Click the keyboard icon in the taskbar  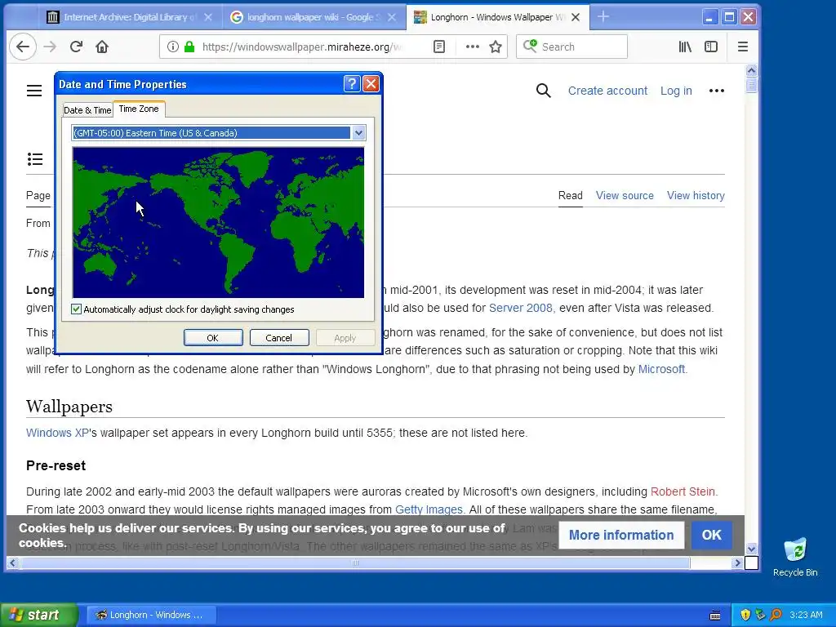point(715,616)
